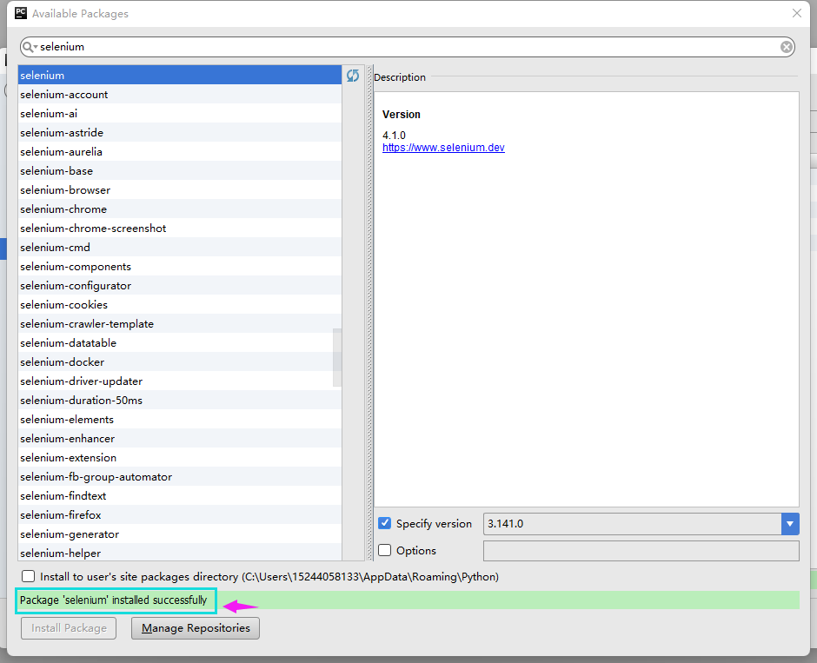Select selenium-enhancer in the list

point(180,438)
